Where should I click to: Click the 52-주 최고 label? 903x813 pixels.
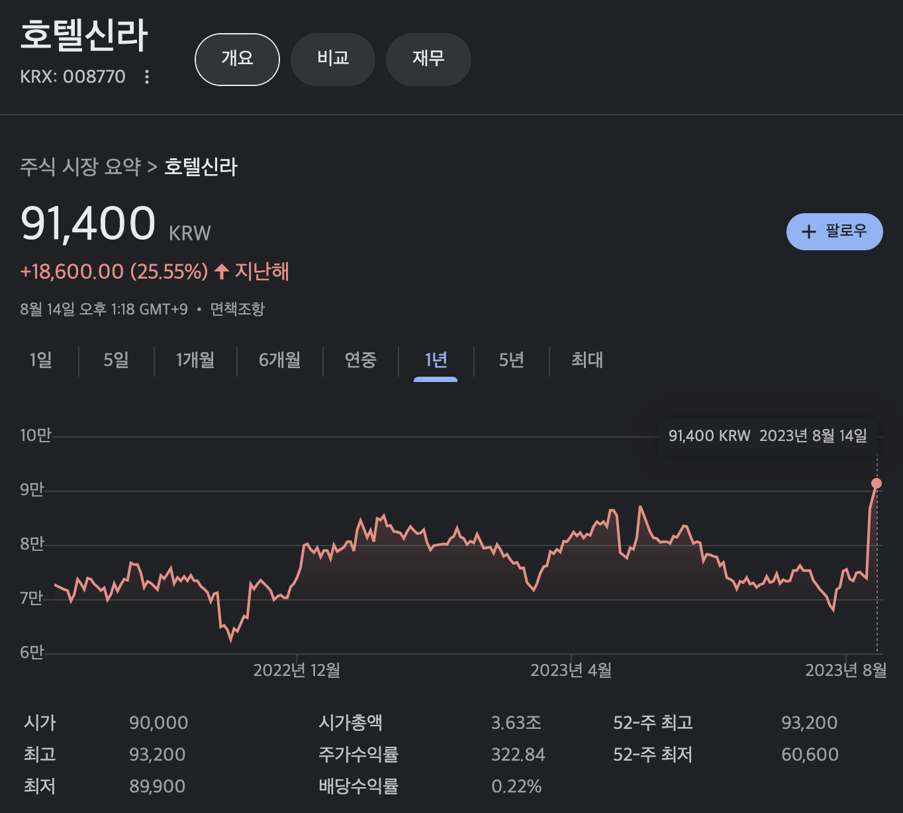(x=653, y=722)
